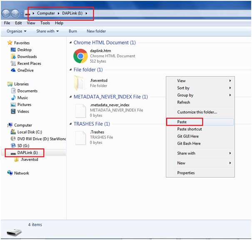
Task: Select the Recent Places icon
Action: coord(13,63)
